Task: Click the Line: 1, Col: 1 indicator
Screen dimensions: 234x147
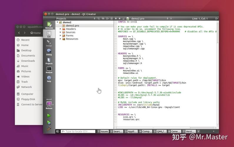Action: coord(200,19)
